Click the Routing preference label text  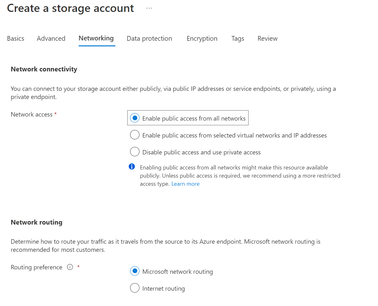(x=36, y=267)
